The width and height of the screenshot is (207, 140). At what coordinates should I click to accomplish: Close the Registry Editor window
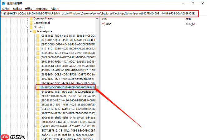click(203, 3)
